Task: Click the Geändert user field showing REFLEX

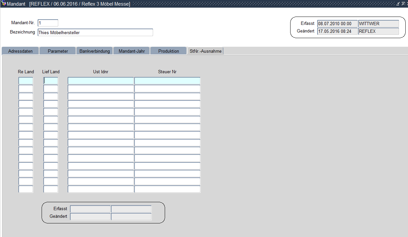Action: [378, 31]
